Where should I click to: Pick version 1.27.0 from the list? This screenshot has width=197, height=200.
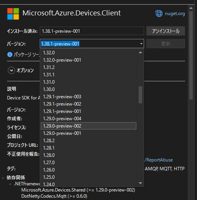click(88, 163)
